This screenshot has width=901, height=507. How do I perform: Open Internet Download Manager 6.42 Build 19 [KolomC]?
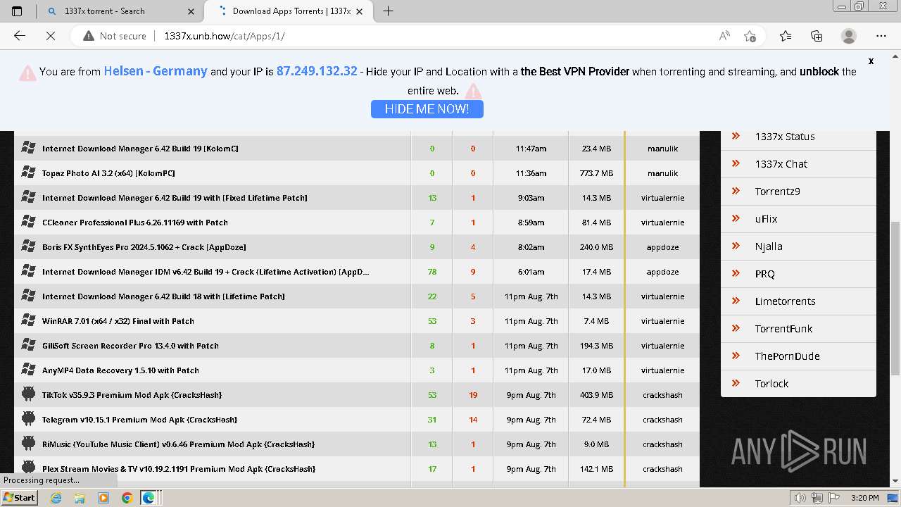pyautogui.click(x=140, y=149)
